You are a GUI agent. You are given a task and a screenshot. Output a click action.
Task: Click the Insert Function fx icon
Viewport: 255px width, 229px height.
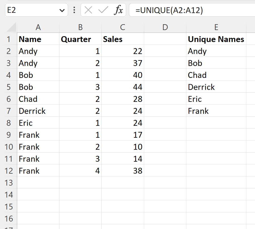[x=119, y=10]
